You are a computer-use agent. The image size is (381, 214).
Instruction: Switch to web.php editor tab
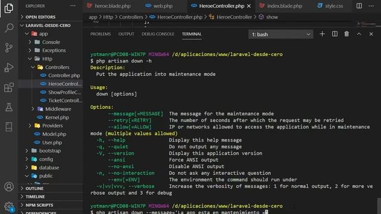point(159,6)
